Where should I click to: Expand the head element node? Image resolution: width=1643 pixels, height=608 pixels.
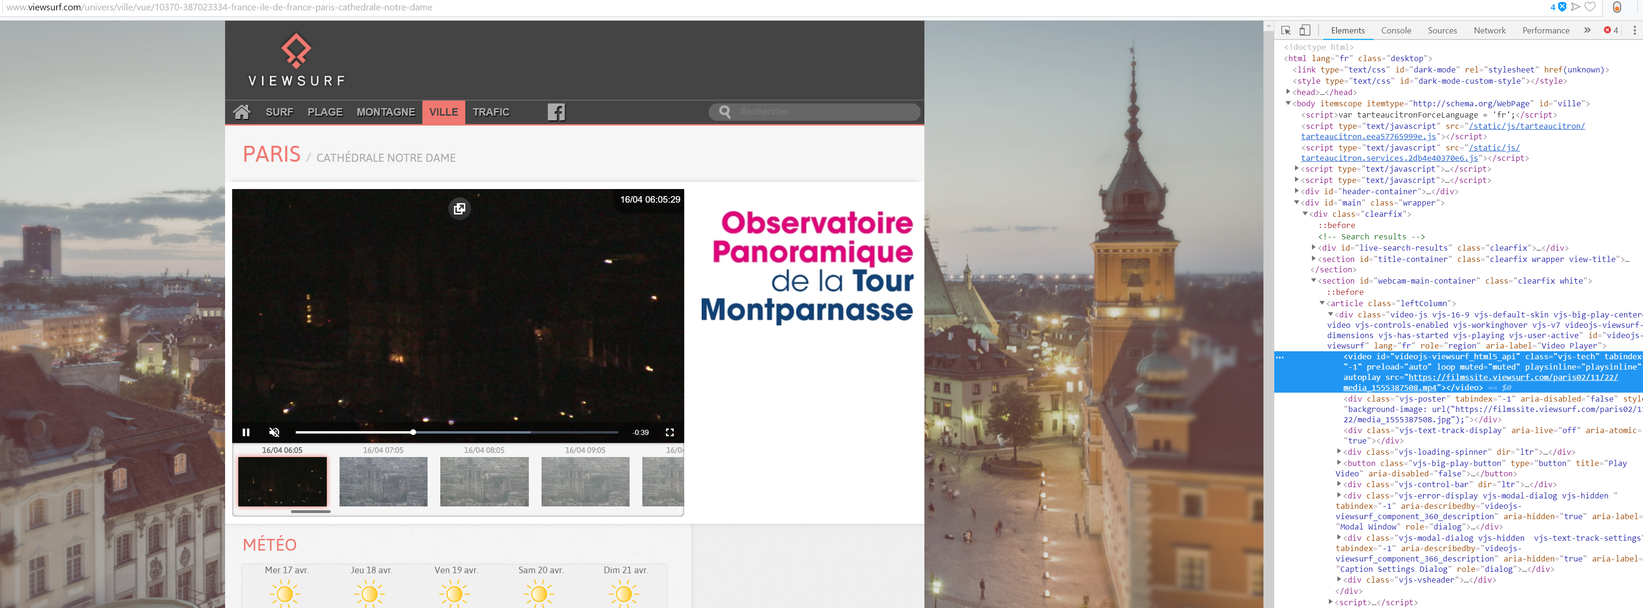[1288, 92]
